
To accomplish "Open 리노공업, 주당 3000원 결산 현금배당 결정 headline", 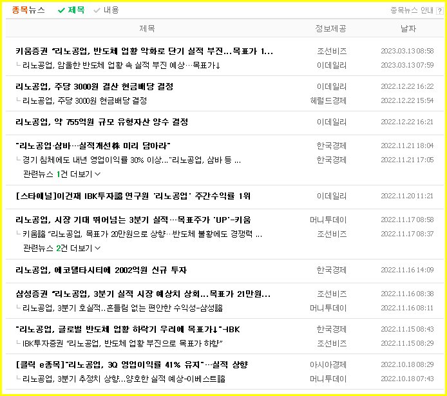I will (95, 87).
